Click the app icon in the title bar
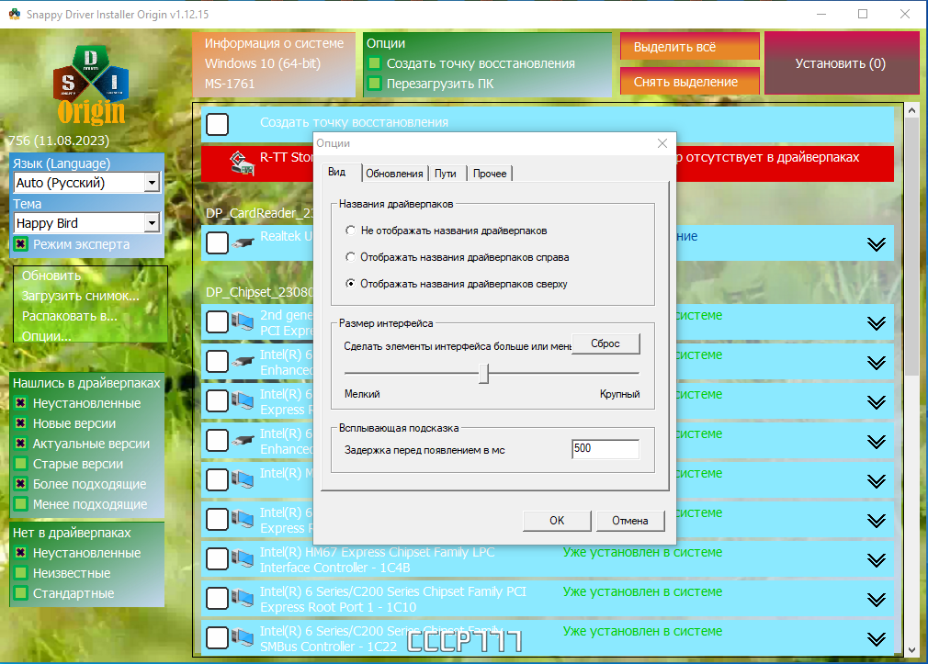Screen dimensions: 928x664 coord(14,14)
